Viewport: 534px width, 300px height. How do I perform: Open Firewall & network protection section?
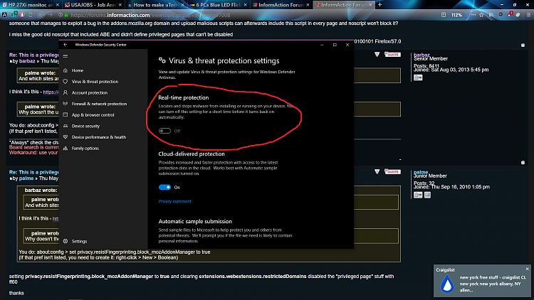(99, 104)
